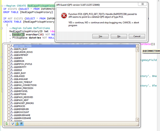Close the API Guard dialog window

[142, 4]
